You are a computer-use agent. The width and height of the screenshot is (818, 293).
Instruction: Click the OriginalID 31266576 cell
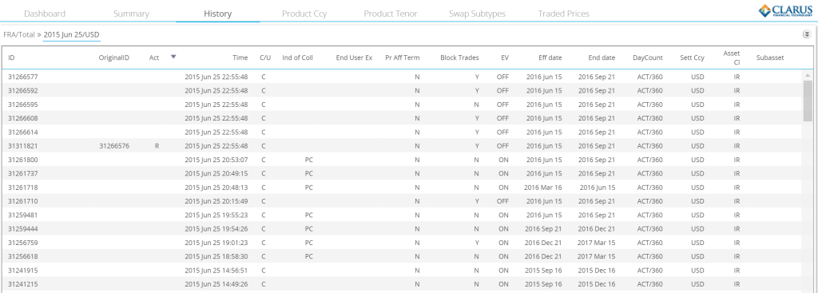click(x=114, y=146)
